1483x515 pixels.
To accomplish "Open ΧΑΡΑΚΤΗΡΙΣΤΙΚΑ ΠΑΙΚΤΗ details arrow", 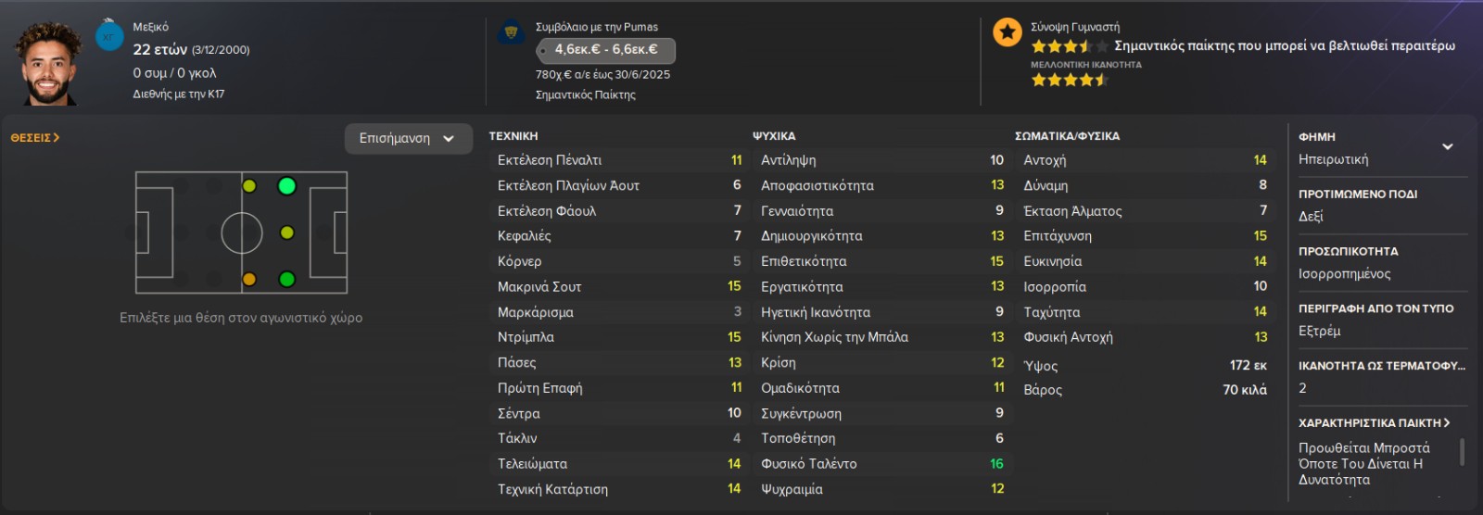I will pyautogui.click(x=1447, y=422).
